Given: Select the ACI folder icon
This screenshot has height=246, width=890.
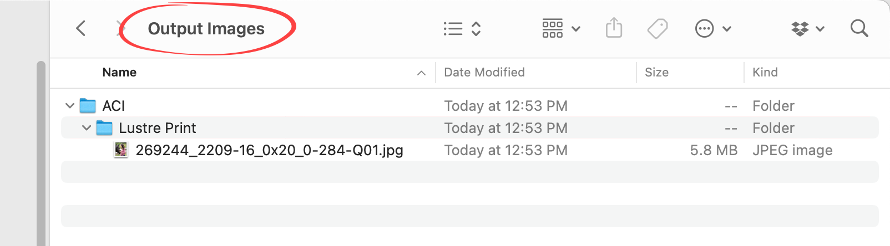Looking at the screenshot, I should [88, 105].
